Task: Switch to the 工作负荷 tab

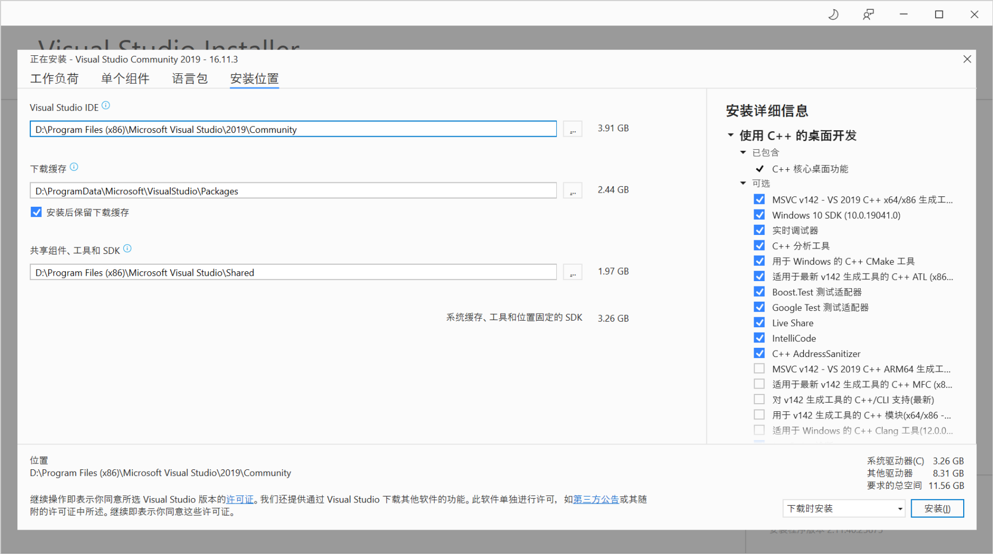Action: pyautogui.click(x=54, y=79)
